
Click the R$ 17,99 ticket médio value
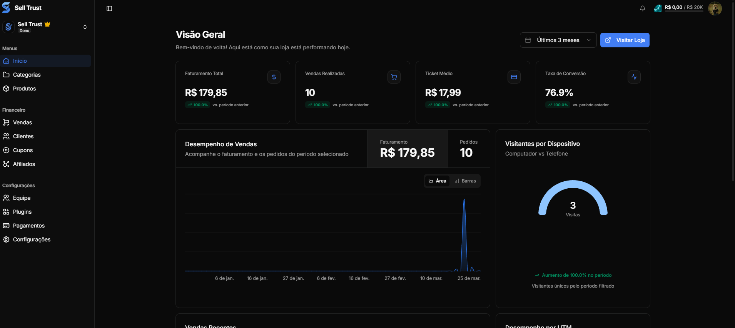(x=443, y=93)
